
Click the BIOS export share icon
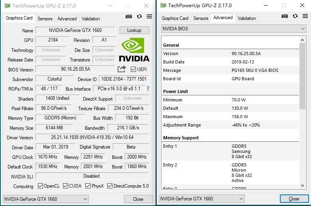coord(122,69)
